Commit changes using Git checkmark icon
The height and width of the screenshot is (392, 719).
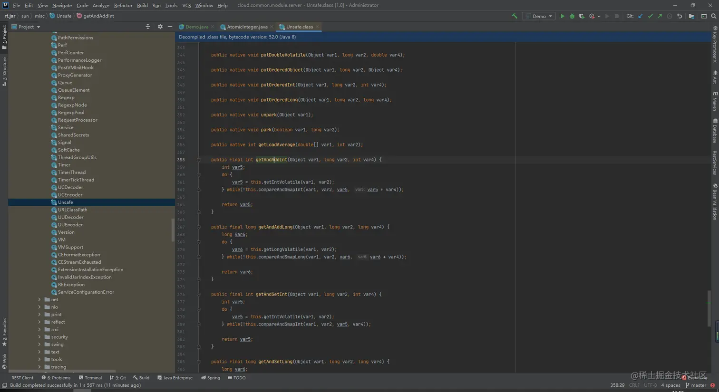point(650,16)
